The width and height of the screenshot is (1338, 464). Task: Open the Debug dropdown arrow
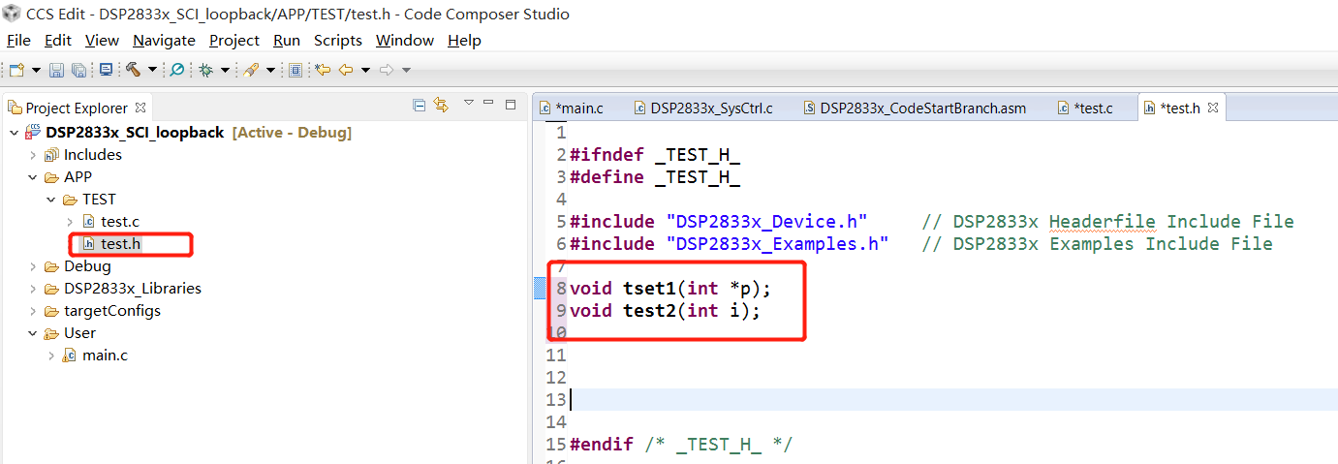[x=225, y=70]
